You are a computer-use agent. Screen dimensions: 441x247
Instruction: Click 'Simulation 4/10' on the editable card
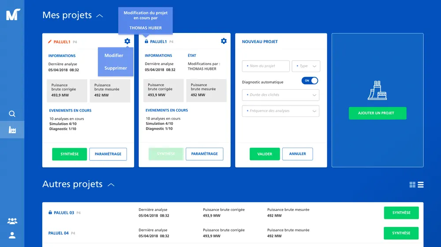[63, 123]
